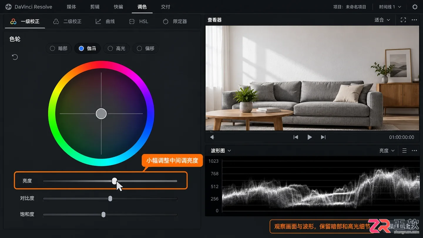423x238 pixels.
Task: Expand the 波形图 scope type dropdown
Action: point(221,151)
